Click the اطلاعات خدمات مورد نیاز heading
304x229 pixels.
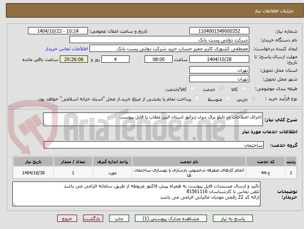tap(270, 132)
